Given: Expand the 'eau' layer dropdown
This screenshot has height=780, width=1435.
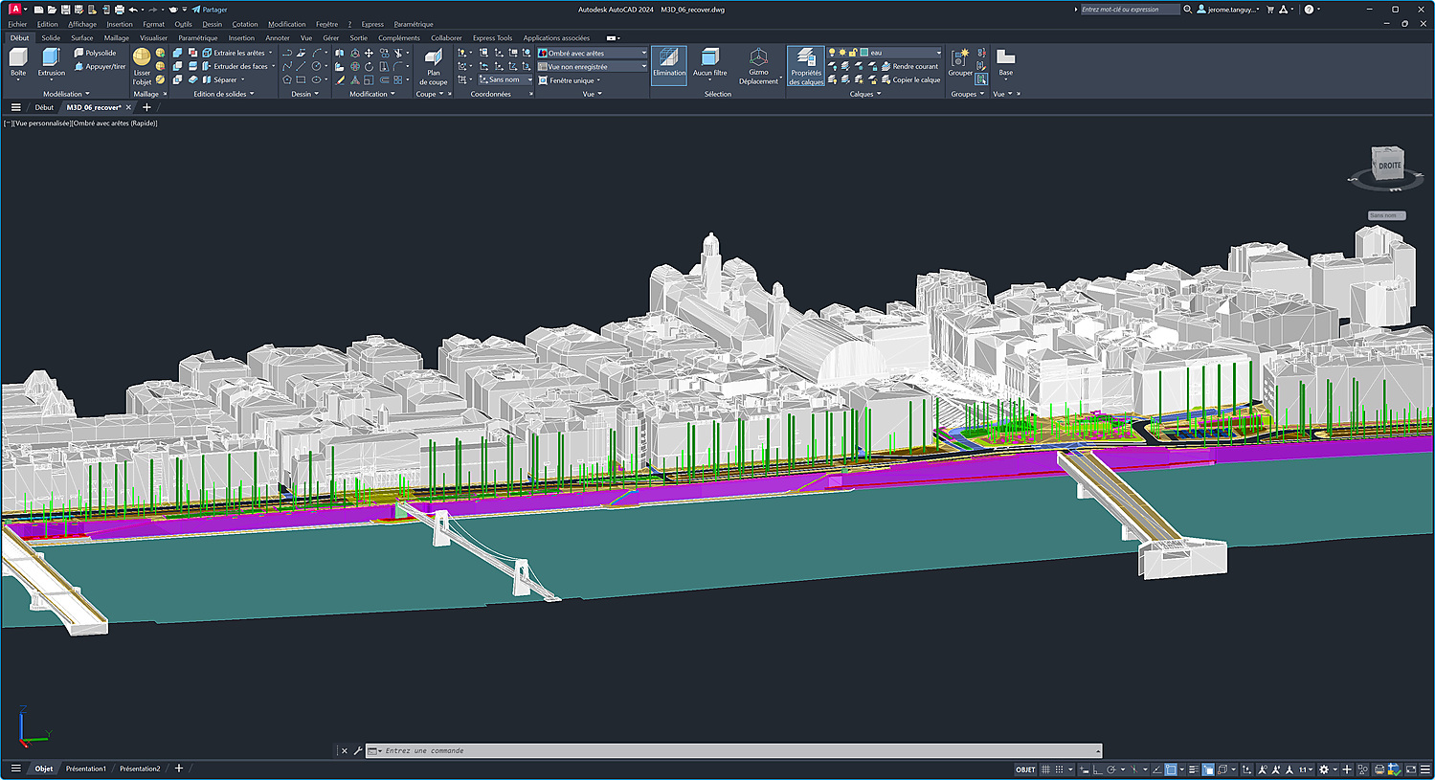Looking at the screenshot, I should point(937,53).
